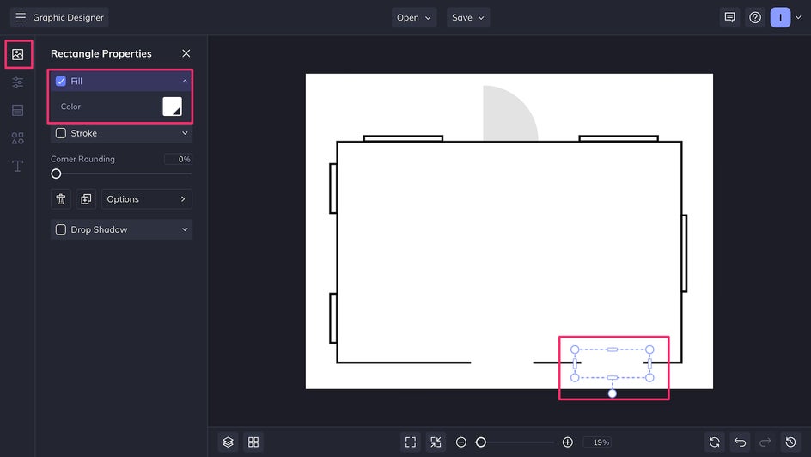Screen dimensions: 811x457
Task: Click the zoom slider handle
Action: tap(480, 442)
